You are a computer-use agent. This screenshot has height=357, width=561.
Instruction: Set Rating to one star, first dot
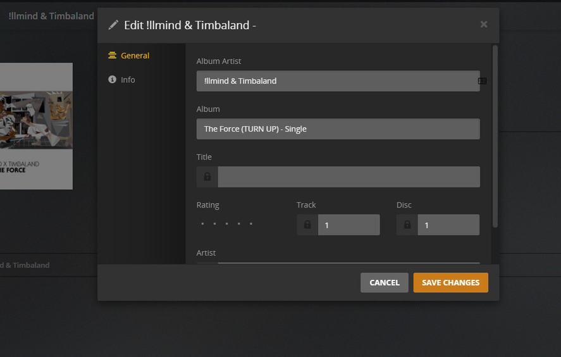coord(202,224)
